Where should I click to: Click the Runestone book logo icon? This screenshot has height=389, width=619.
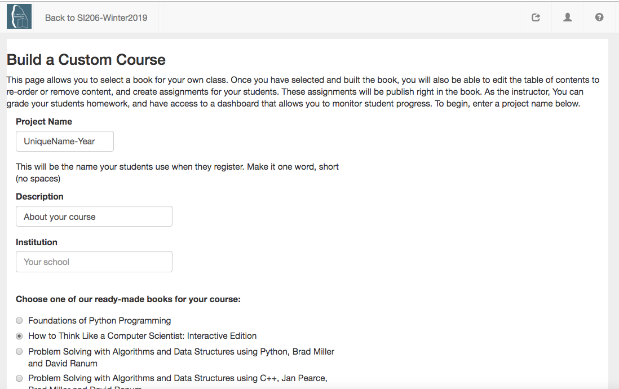point(19,16)
